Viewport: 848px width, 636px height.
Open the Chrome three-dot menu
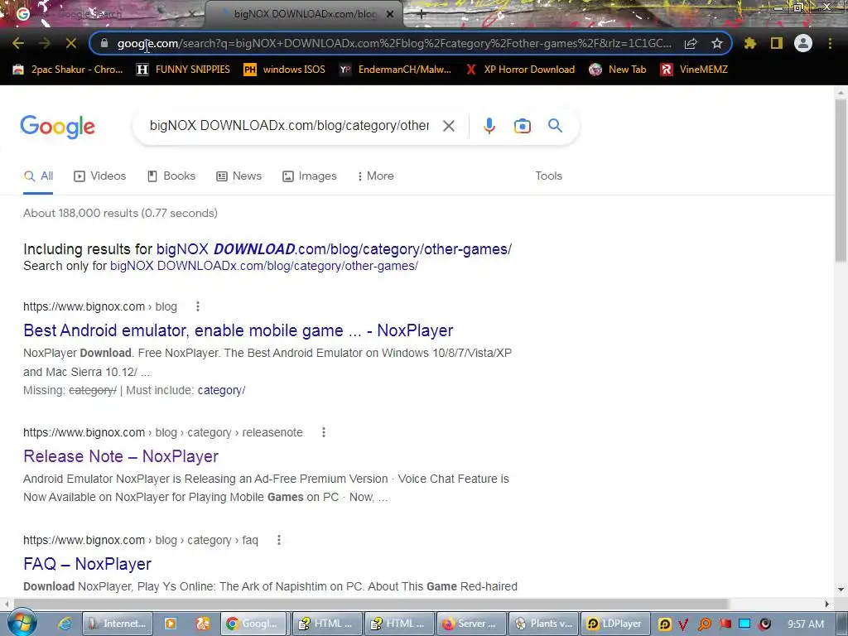tap(830, 43)
